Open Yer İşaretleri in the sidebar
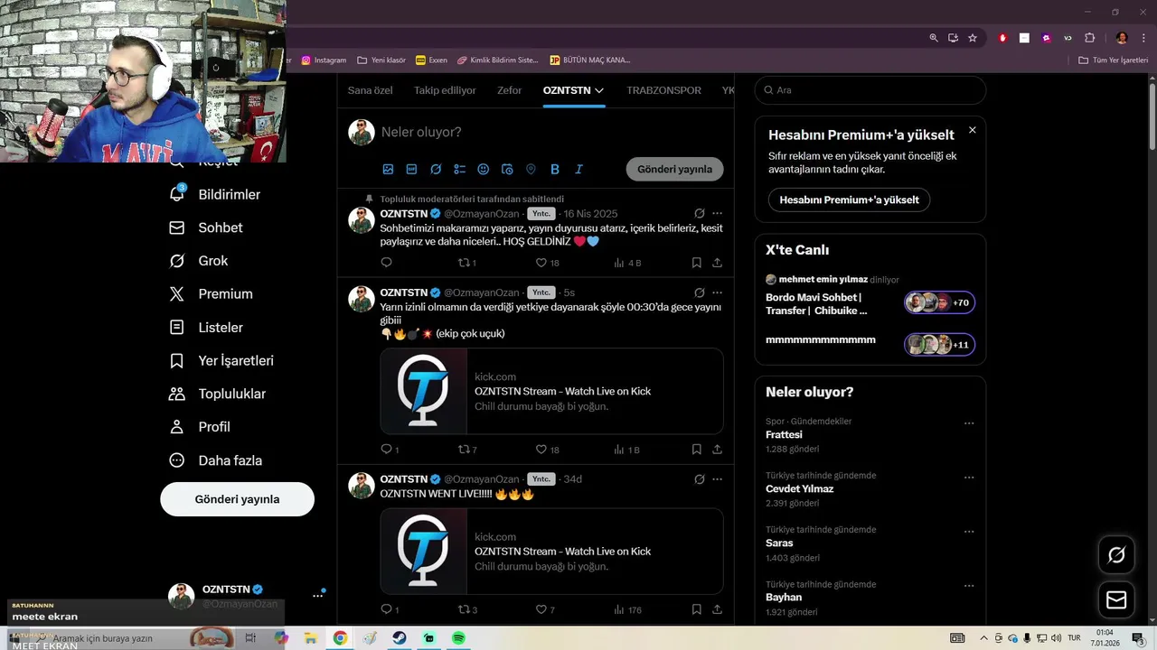The width and height of the screenshot is (1157, 650). pyautogui.click(x=221, y=360)
